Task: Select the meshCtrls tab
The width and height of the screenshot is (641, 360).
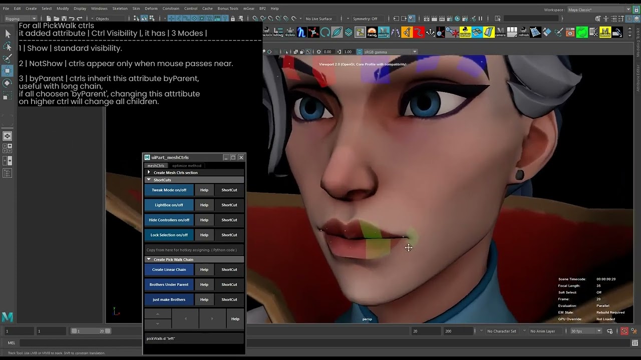Action: point(156,165)
